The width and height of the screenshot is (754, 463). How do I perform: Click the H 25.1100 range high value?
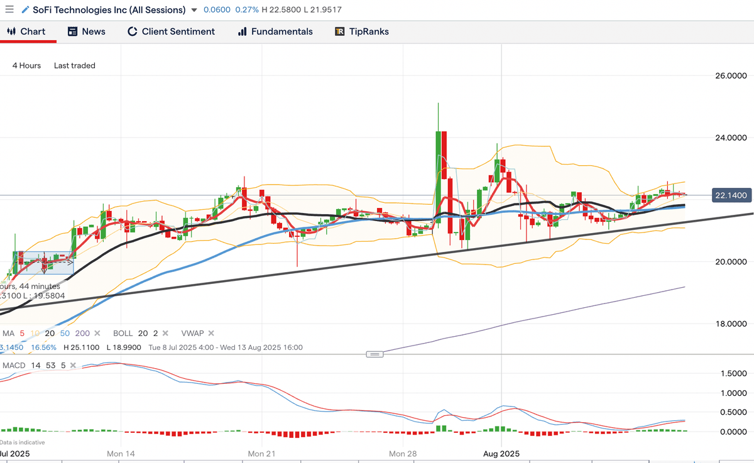point(82,347)
